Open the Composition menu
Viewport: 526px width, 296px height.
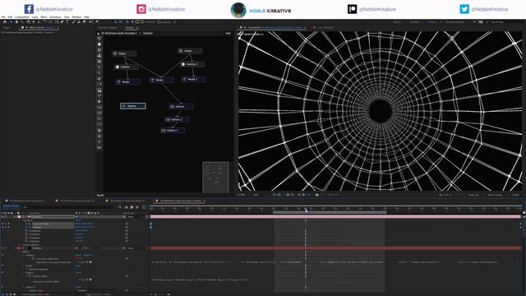click(22, 16)
